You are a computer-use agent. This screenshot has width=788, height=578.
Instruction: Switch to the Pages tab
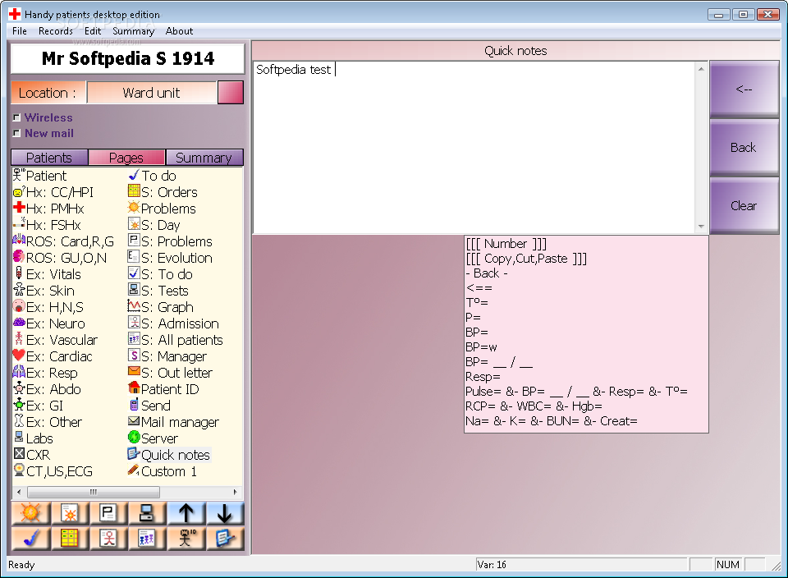(x=126, y=158)
